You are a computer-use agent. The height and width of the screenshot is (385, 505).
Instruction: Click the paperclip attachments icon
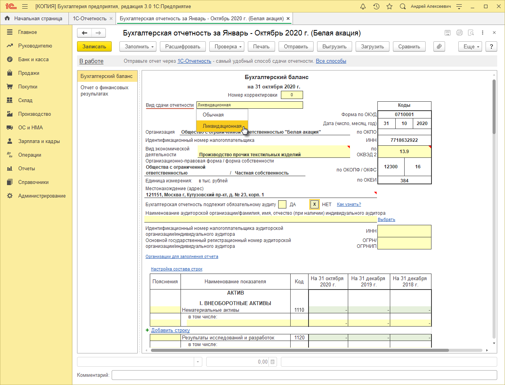[439, 46]
